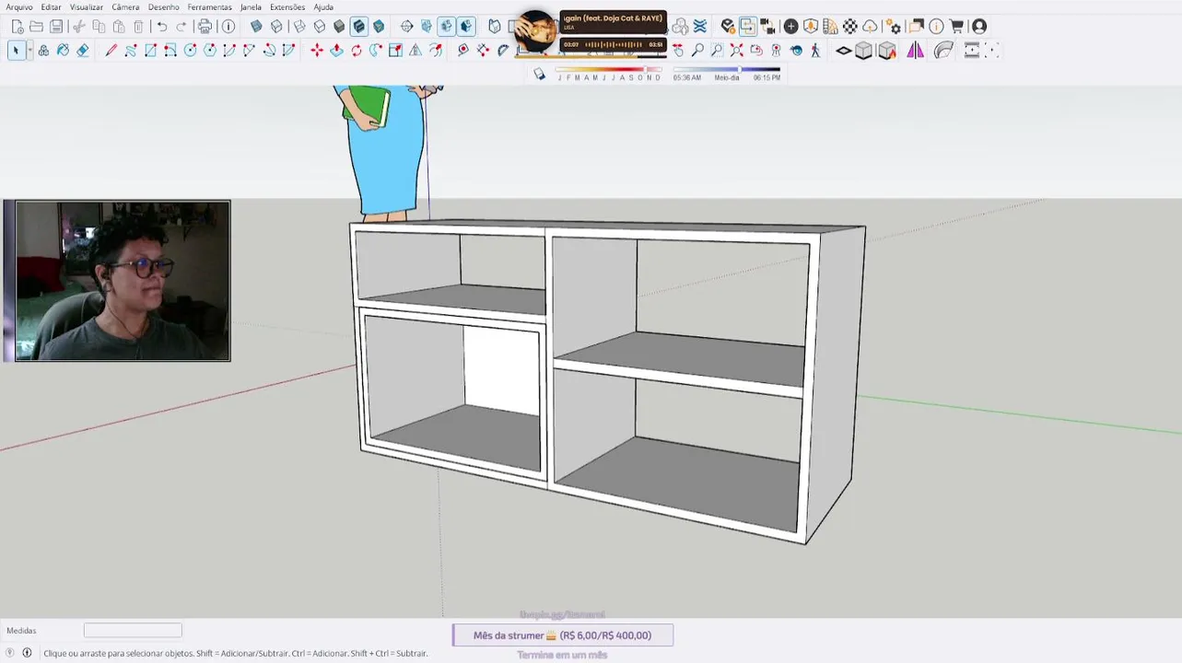
Task: Toggle the Shaded face style
Action: tap(339, 27)
